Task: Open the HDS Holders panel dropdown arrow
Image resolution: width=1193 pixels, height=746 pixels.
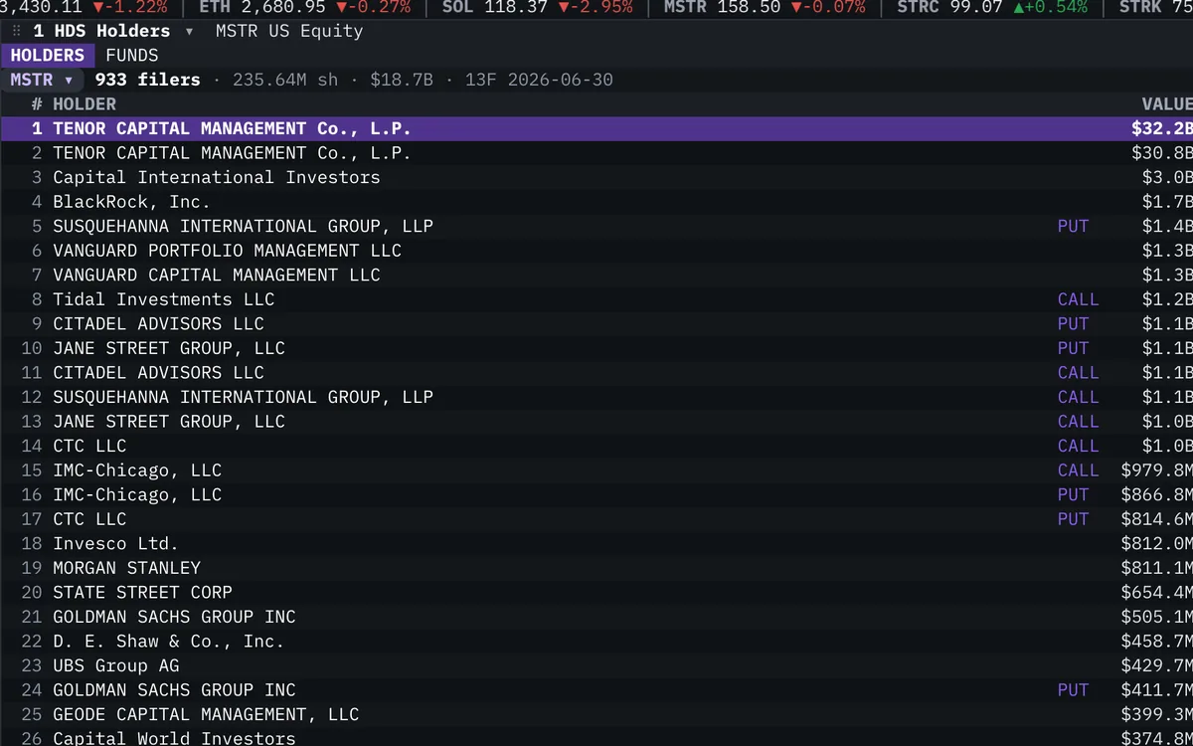Action: pyautogui.click(x=189, y=31)
